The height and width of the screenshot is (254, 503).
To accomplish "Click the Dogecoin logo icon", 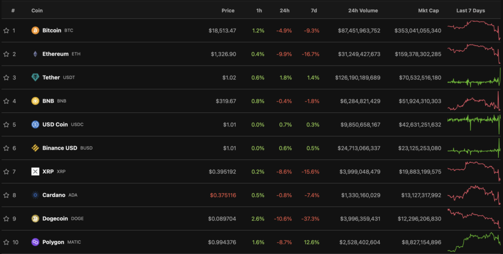I will coord(35,219).
